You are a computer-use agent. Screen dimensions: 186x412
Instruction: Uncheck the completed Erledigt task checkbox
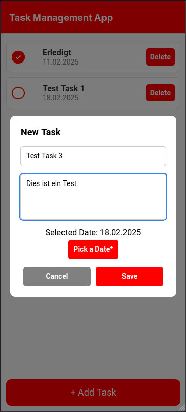[18, 57]
